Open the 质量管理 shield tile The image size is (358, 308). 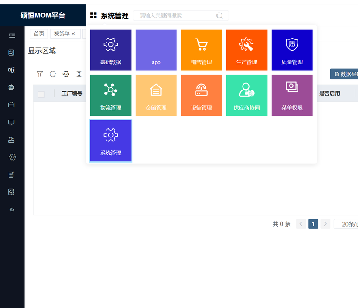(x=292, y=50)
